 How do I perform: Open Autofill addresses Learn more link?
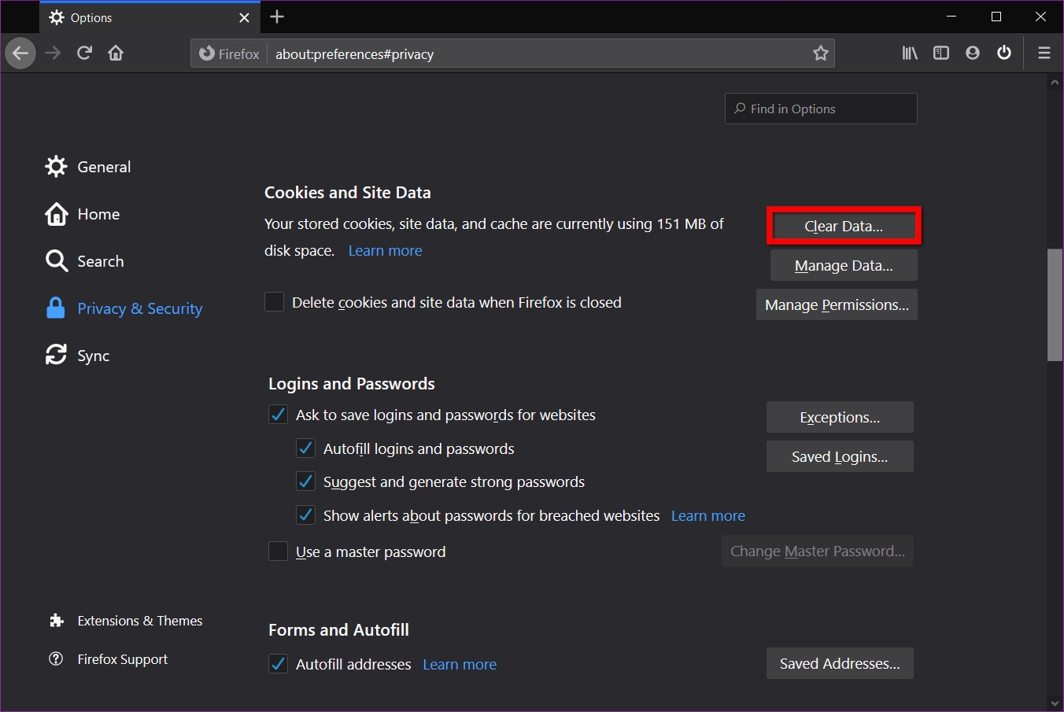460,665
